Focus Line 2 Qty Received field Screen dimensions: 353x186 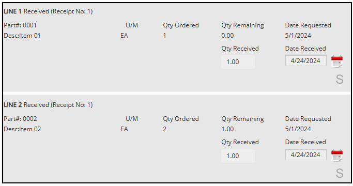point(238,156)
